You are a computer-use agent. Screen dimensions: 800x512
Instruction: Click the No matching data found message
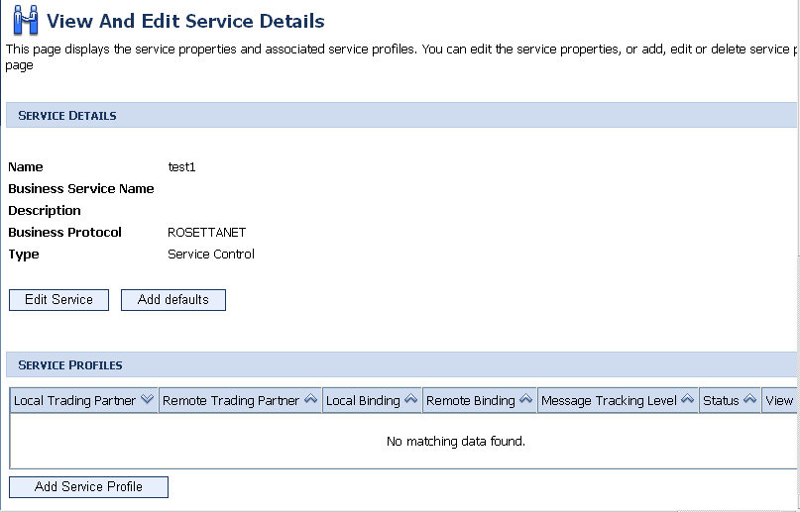(456, 441)
